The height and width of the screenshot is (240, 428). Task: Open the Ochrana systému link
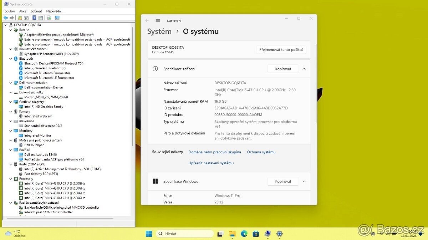click(x=261, y=152)
